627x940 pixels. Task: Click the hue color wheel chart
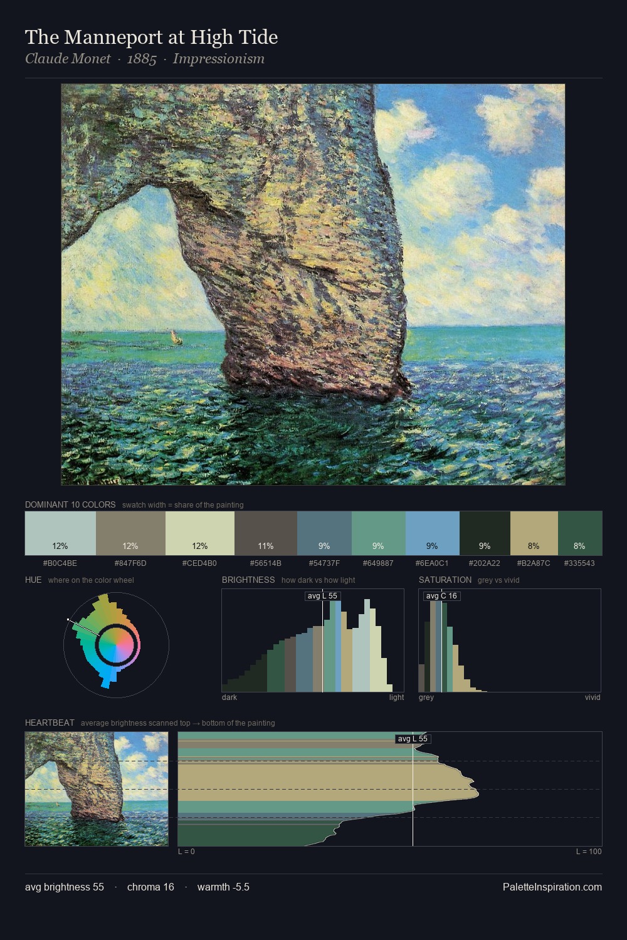click(116, 644)
